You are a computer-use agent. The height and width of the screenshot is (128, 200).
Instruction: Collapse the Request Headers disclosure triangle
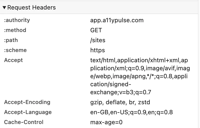[x=4, y=7]
